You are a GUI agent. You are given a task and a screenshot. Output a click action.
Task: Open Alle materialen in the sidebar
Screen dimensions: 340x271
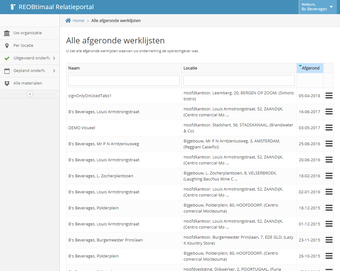(28, 83)
